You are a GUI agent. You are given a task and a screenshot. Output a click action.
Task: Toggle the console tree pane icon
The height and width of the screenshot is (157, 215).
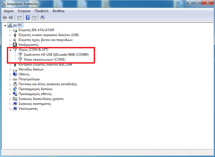point(19,18)
